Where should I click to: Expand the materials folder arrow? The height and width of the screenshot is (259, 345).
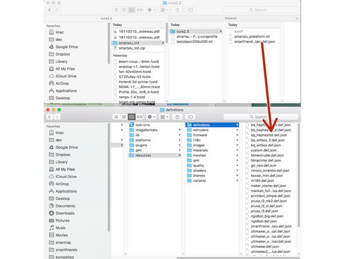pyautogui.click(x=237, y=150)
